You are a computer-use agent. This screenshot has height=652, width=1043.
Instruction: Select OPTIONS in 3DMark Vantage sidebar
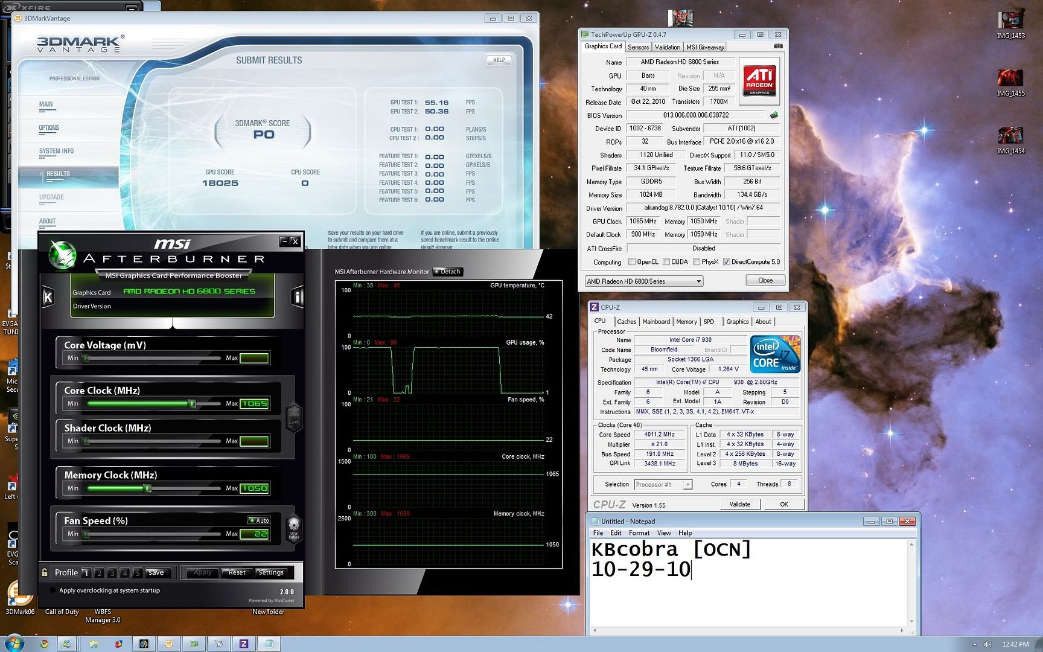click(49, 128)
